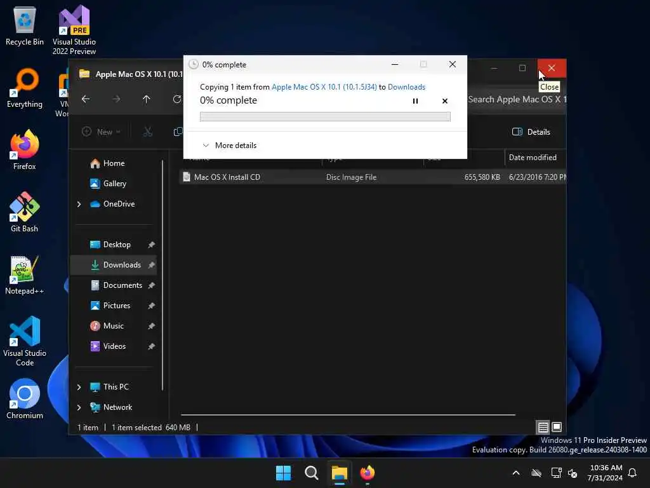Expand the Network tree node
The width and height of the screenshot is (650, 488).
[79, 407]
